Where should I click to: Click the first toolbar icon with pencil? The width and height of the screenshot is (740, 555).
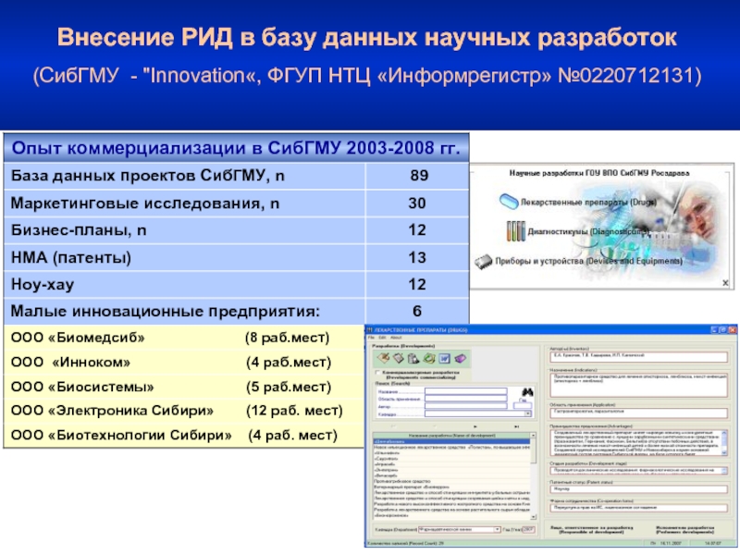point(384,358)
